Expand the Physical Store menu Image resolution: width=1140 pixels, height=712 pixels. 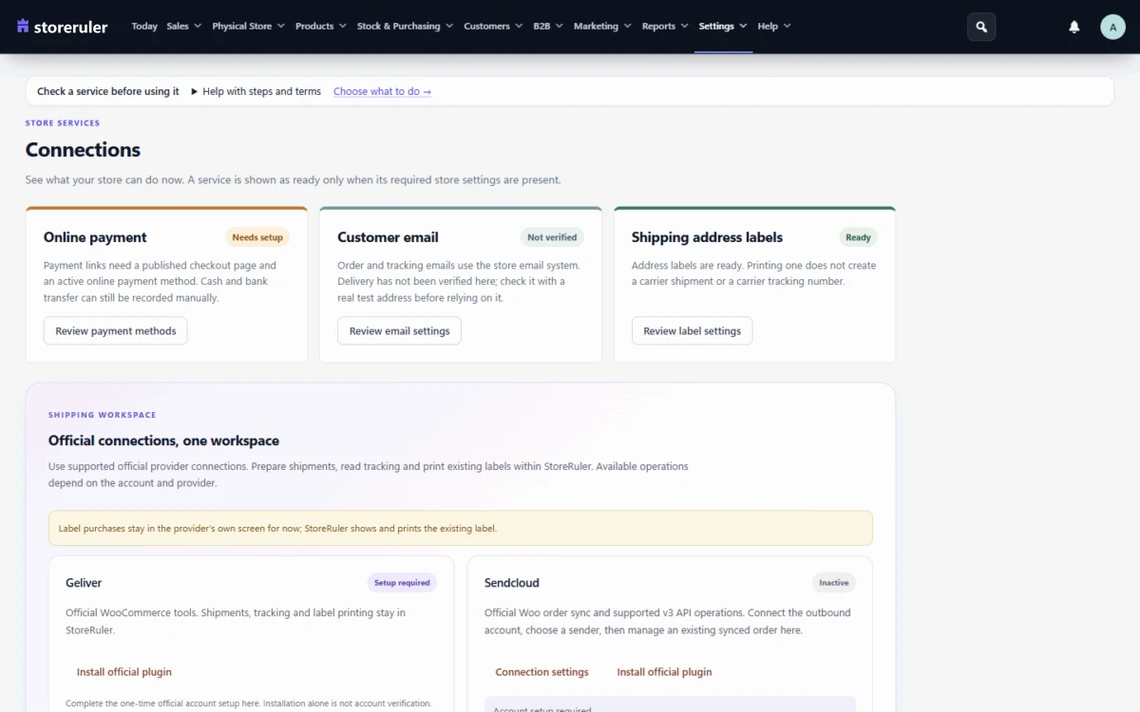click(x=248, y=27)
